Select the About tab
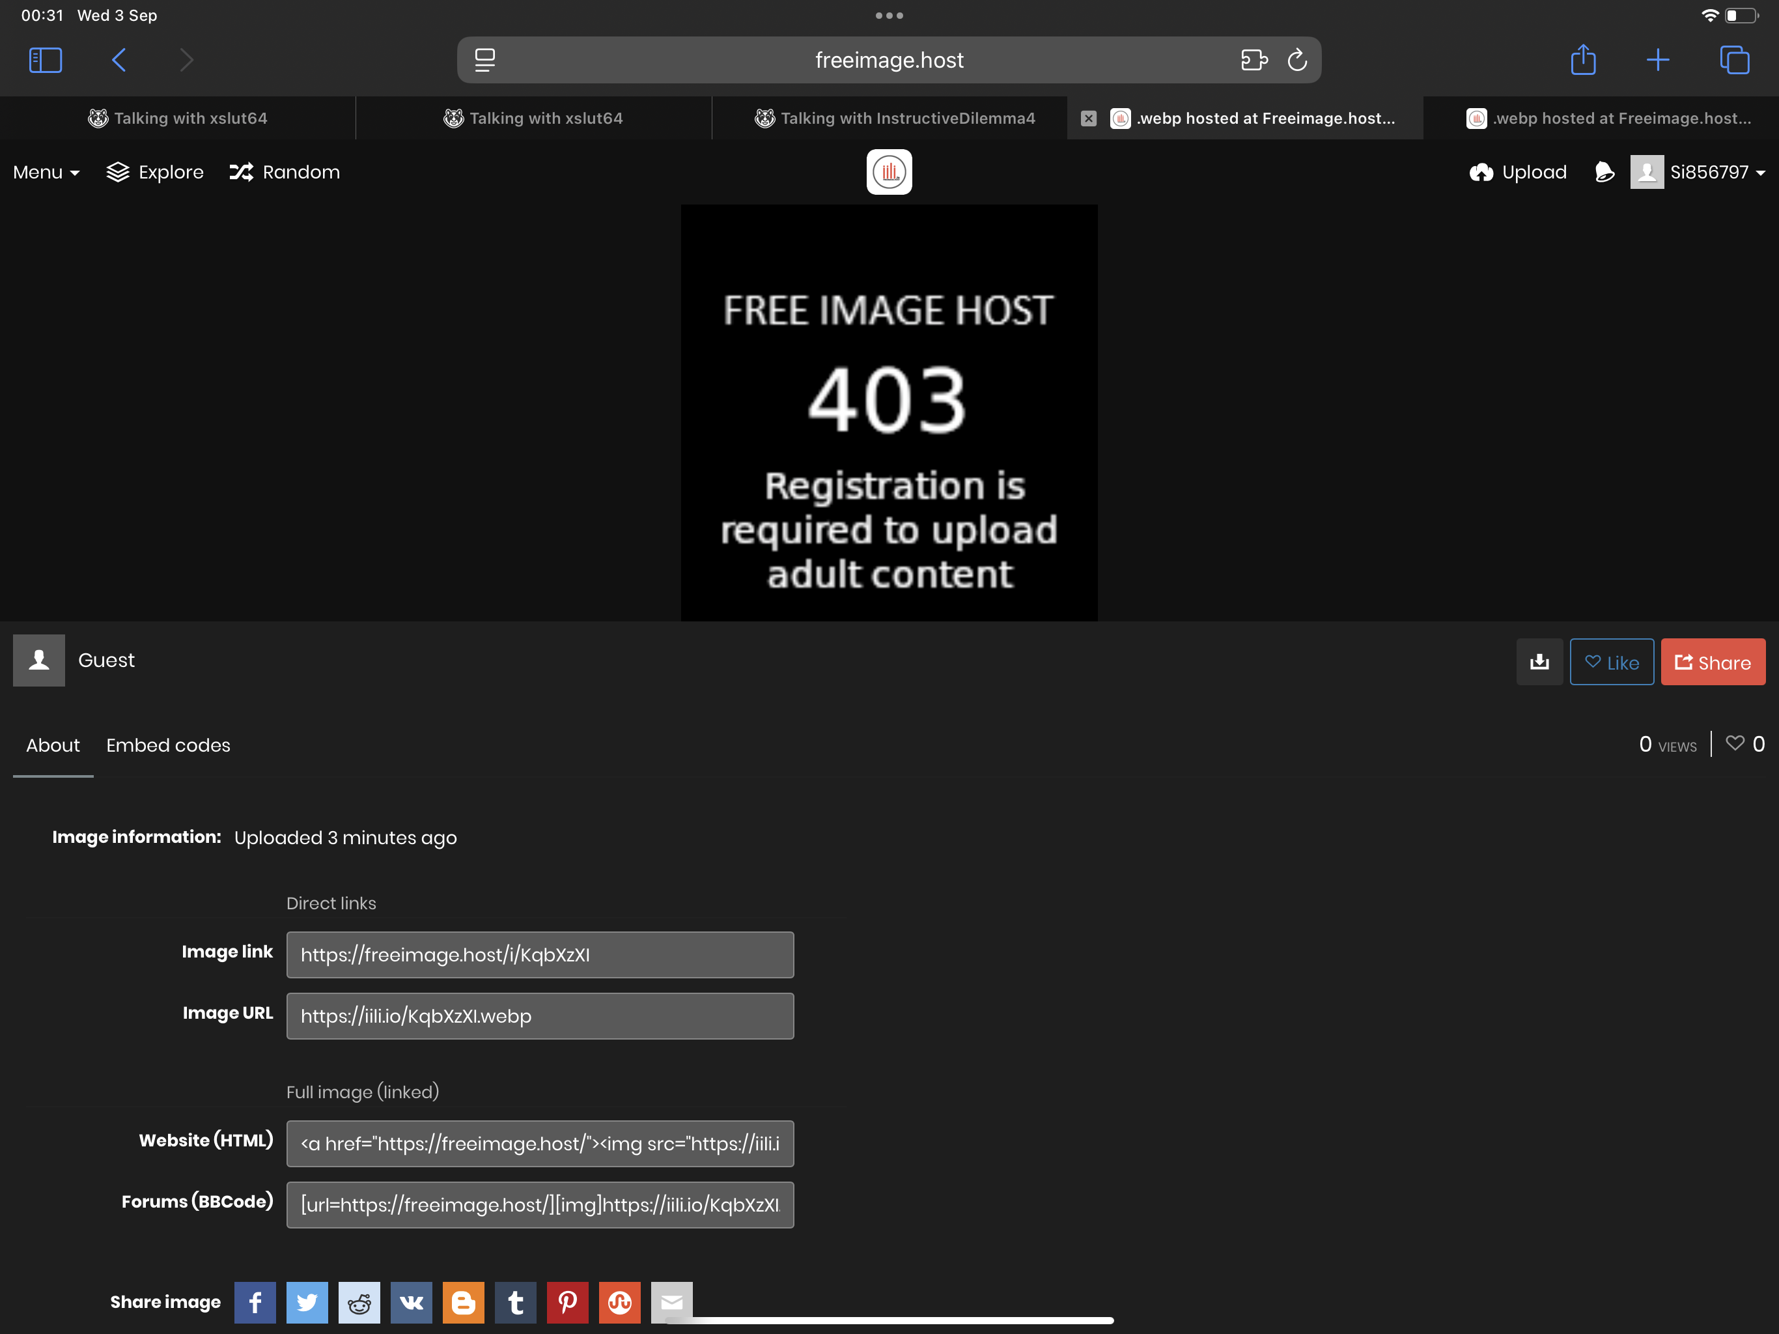Viewport: 1779px width, 1334px height. (x=53, y=746)
